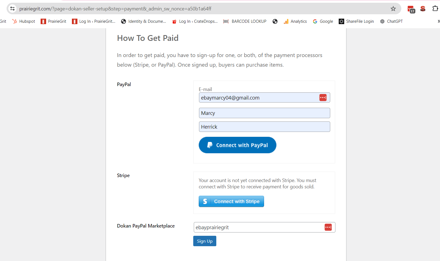Click password manager icon in PayPal email field

[x=323, y=98]
